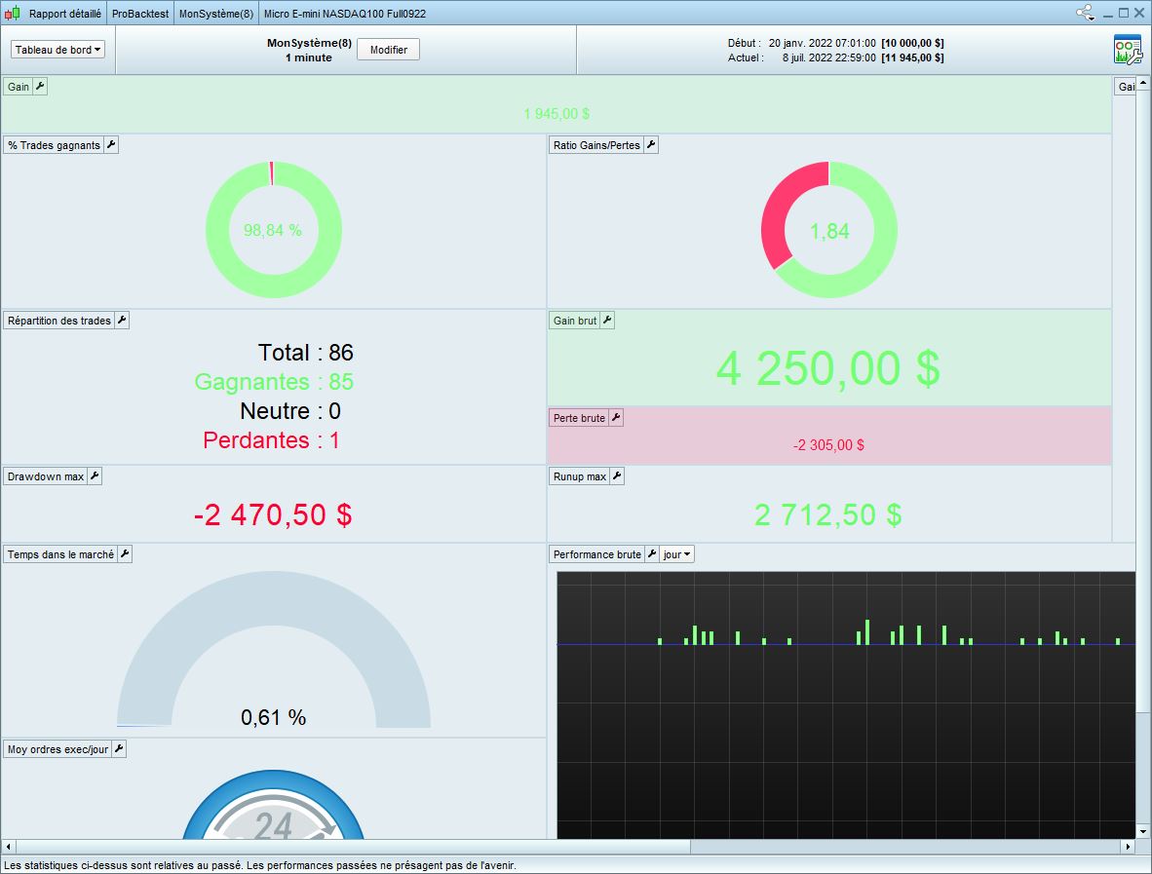Image resolution: width=1152 pixels, height=874 pixels.
Task: Open wrench settings for Moy ordres exec/jour
Action: (119, 749)
